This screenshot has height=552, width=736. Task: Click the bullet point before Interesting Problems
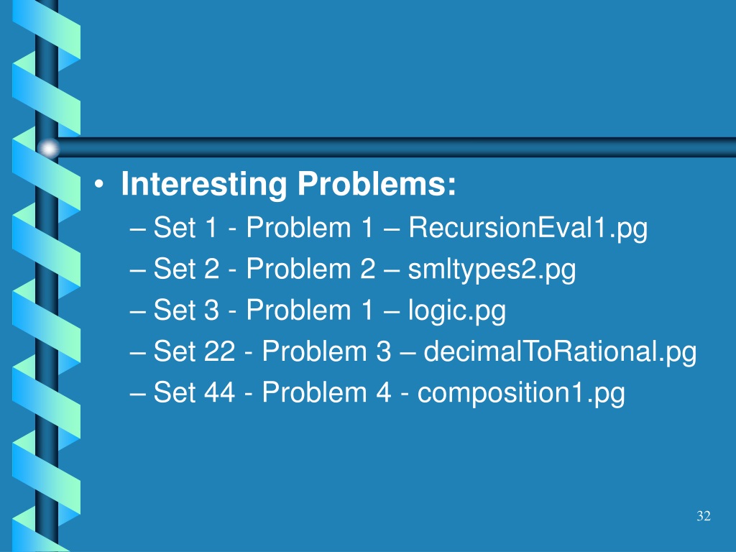coord(98,185)
